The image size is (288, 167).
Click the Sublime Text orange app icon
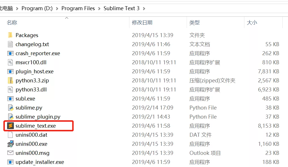coord(10,126)
